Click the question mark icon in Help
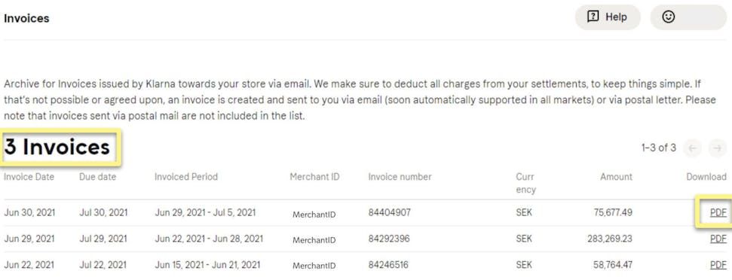Viewport: 732px width, 280px height. coord(593,17)
